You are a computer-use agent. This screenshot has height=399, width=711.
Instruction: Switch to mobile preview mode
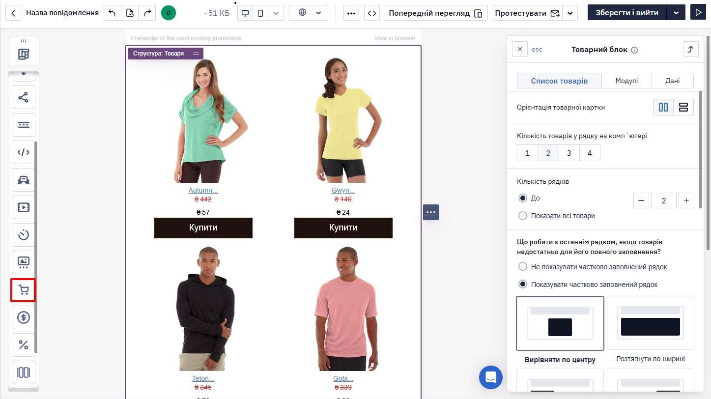[260, 13]
